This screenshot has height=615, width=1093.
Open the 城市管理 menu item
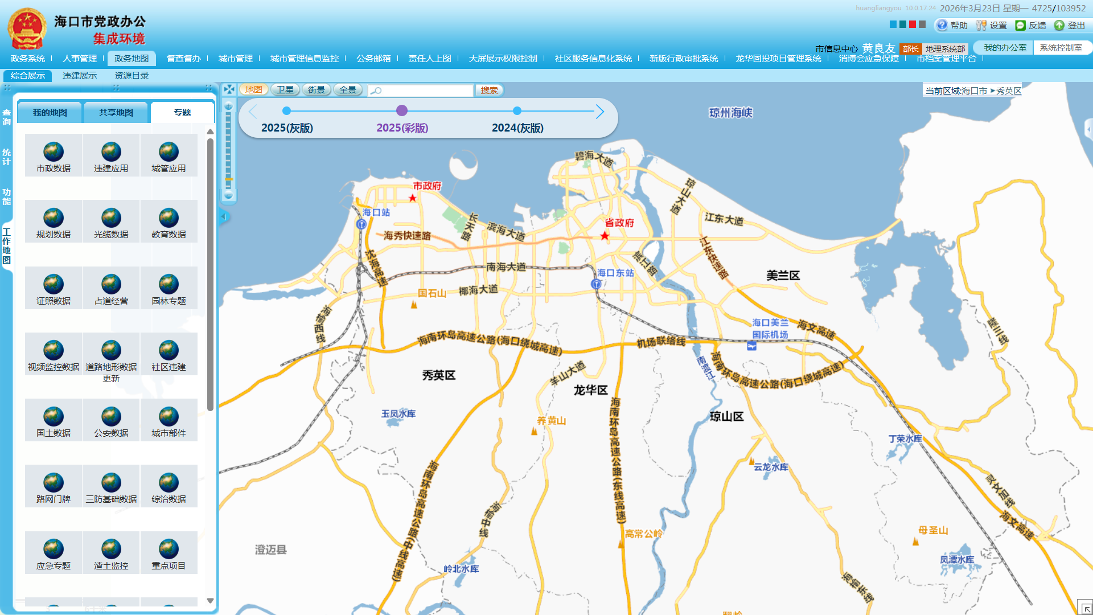click(235, 59)
